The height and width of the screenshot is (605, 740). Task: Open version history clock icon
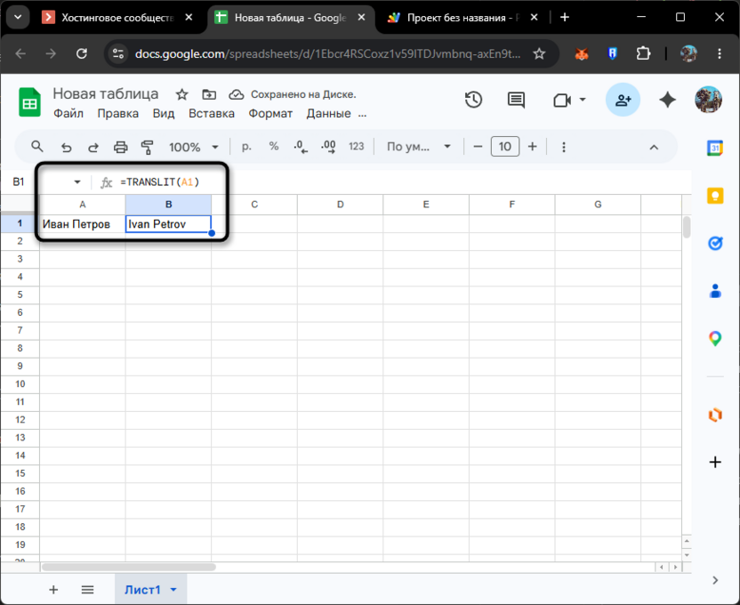[473, 100]
